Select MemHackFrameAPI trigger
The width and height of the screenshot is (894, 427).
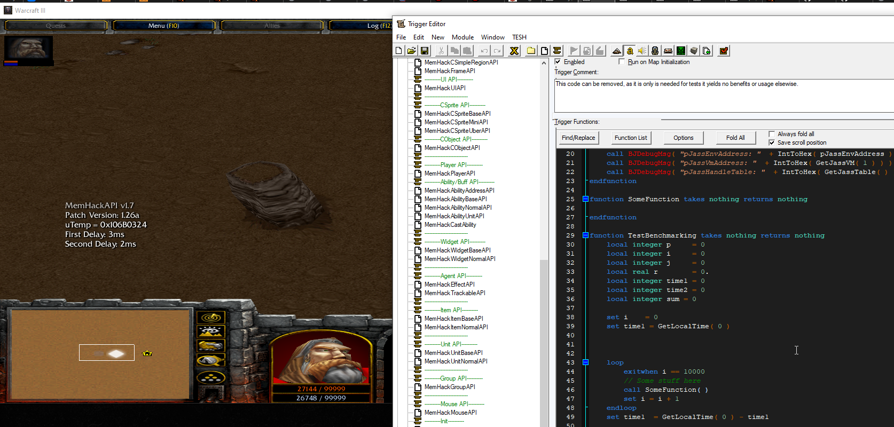[450, 71]
